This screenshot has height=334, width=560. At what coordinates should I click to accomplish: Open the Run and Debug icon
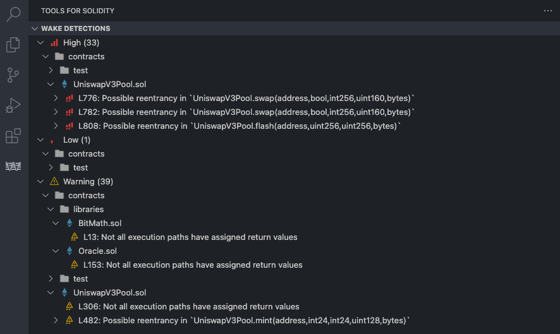click(13, 105)
